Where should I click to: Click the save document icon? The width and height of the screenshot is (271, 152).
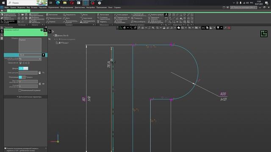pyautogui.click(x=26, y=15)
